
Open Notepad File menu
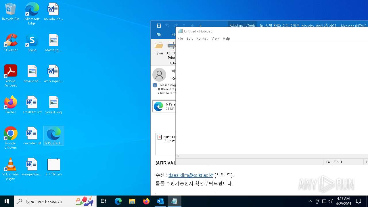tap(180, 39)
